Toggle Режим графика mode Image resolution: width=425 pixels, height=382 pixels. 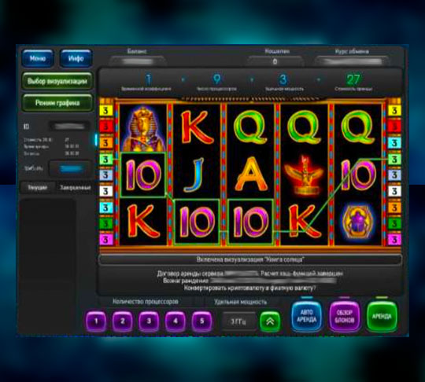point(57,103)
